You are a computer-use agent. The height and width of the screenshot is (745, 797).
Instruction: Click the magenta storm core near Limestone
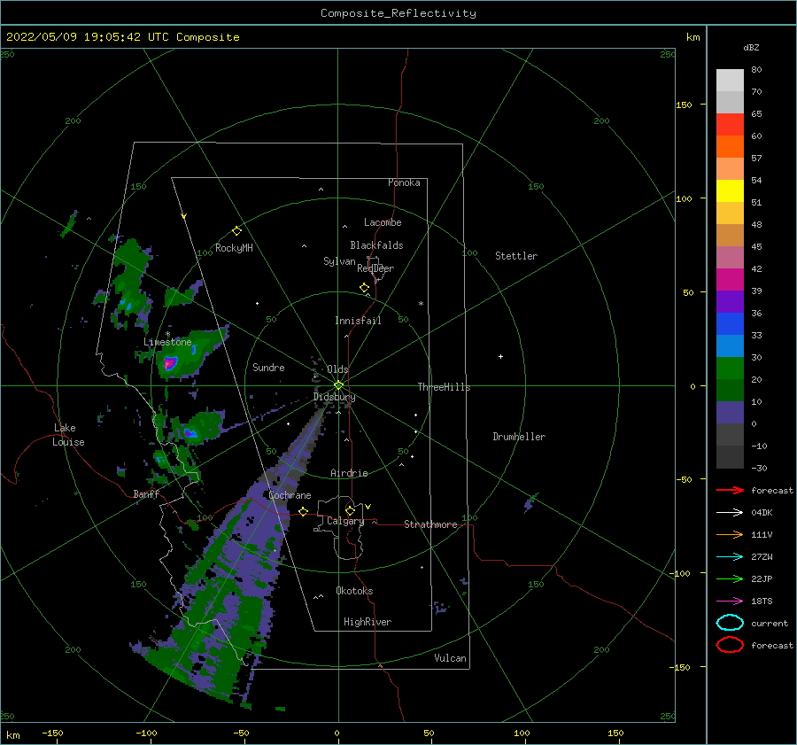(x=169, y=363)
